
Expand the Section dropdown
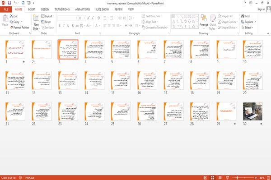click(x=48, y=28)
